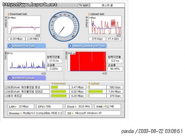Click the 8.00 Mbps download value
This screenshot has height=136, width=185.
(78, 92)
